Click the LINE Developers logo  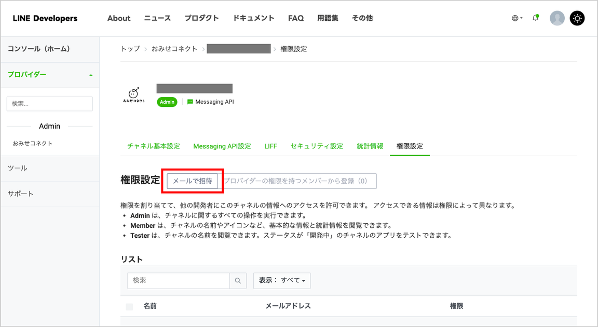(x=45, y=18)
